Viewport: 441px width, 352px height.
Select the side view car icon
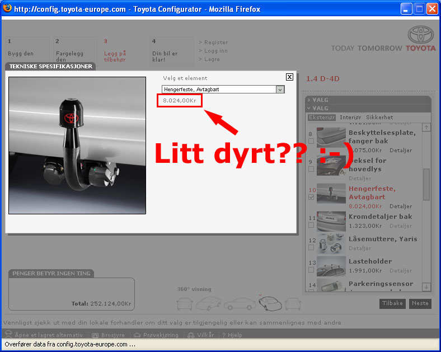(240, 304)
